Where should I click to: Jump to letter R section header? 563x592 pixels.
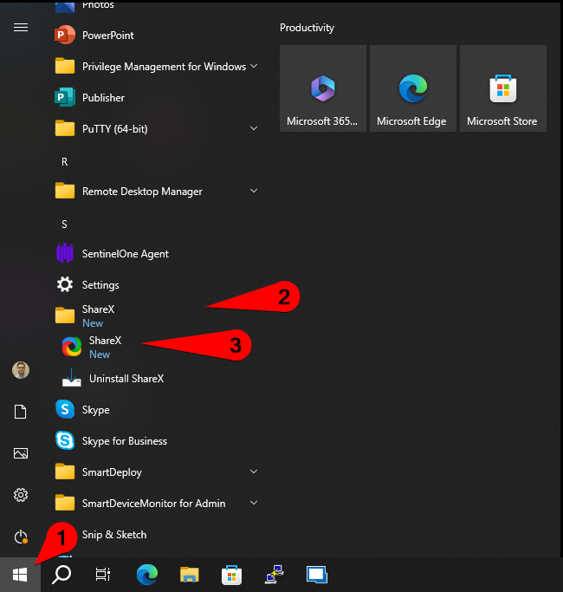coord(64,161)
